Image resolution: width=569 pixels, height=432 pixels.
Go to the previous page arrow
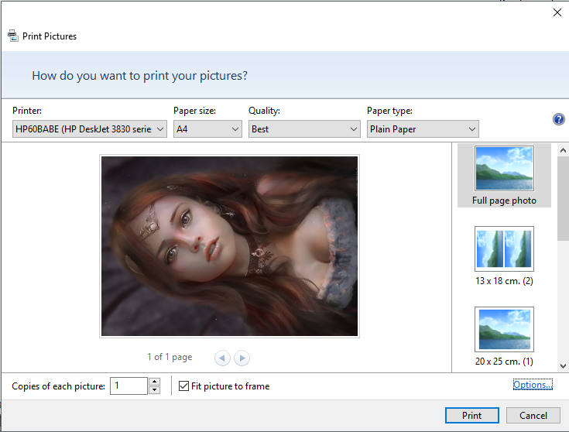pos(222,358)
